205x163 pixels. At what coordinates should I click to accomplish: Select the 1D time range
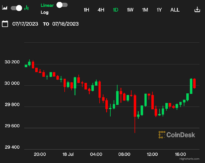116,10
